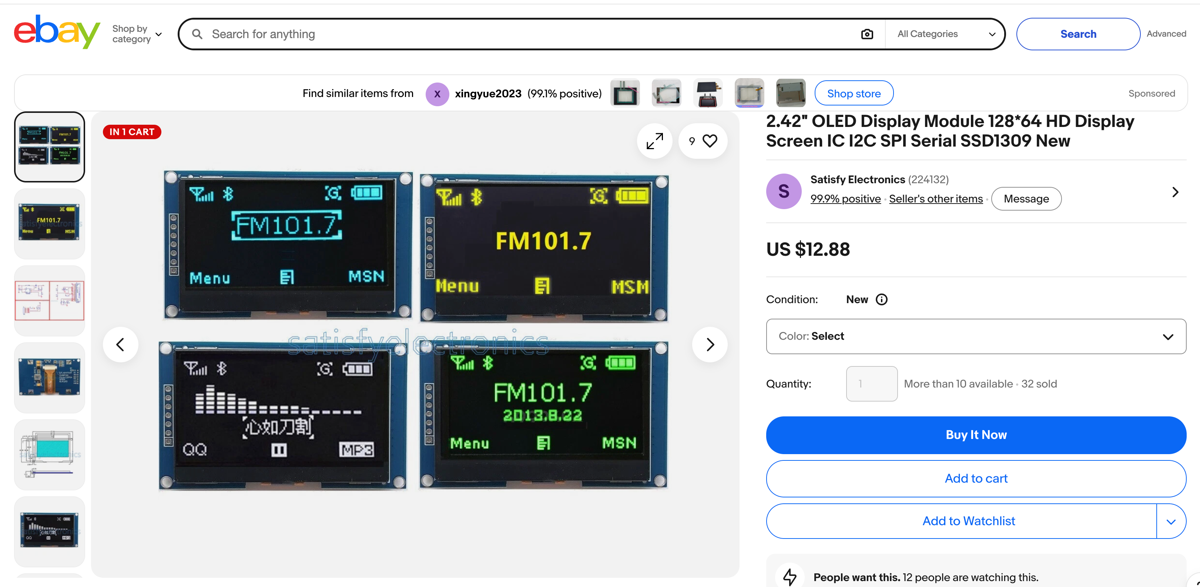Click the Shop store button
Screen dimensions: 1200x587
(x=854, y=94)
